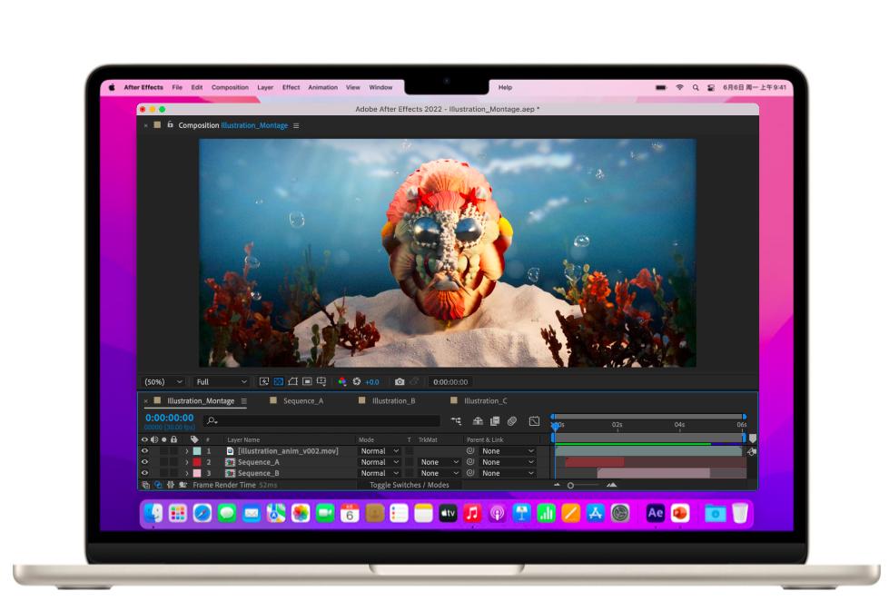Expand or collapse Transfer Controls pane icon
Screen dimensions: 889x611
(158, 485)
